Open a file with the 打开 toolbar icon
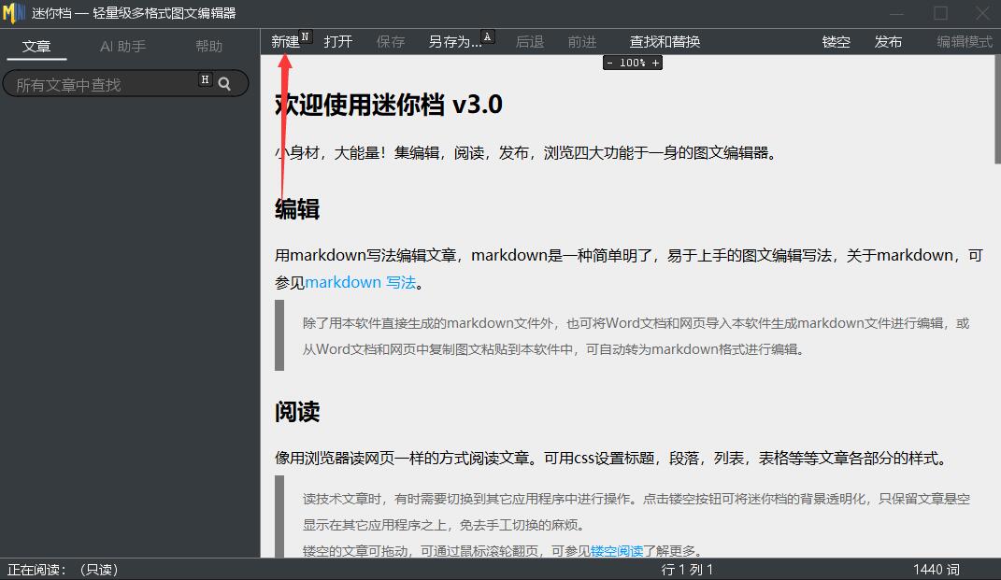The height and width of the screenshot is (580, 1001). [x=338, y=41]
